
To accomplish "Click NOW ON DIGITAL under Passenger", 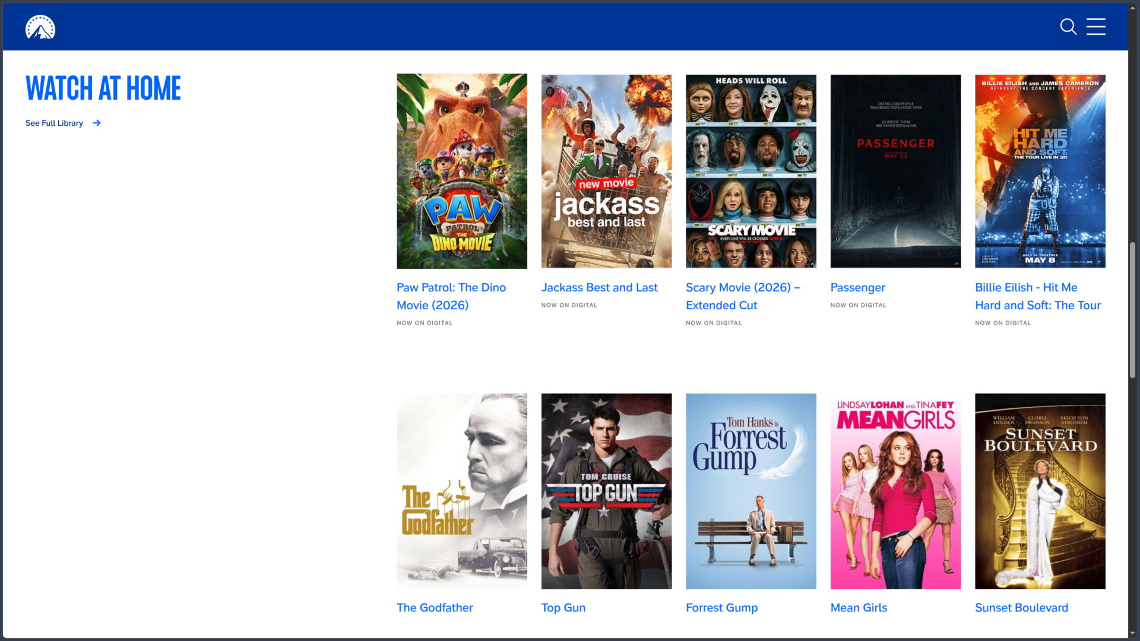I will click(858, 305).
